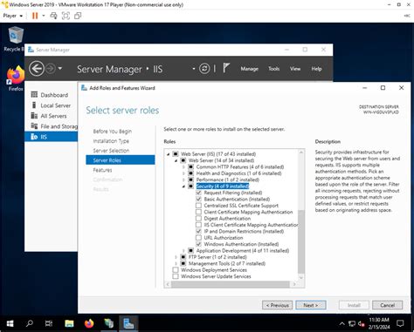Expand the Management Tools node

176,263
